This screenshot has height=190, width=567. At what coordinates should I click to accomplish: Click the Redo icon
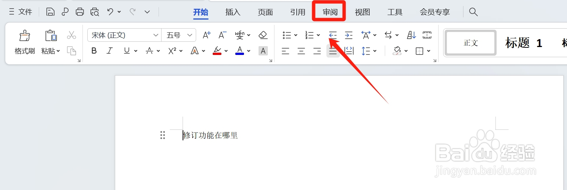click(133, 12)
